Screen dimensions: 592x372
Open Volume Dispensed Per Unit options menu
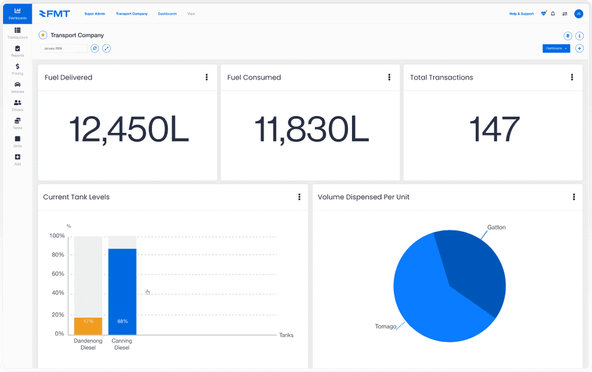(573, 197)
